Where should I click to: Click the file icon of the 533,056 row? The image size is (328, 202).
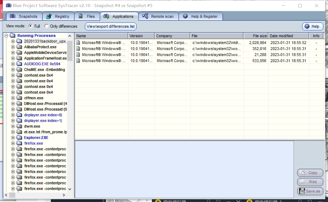78,61
